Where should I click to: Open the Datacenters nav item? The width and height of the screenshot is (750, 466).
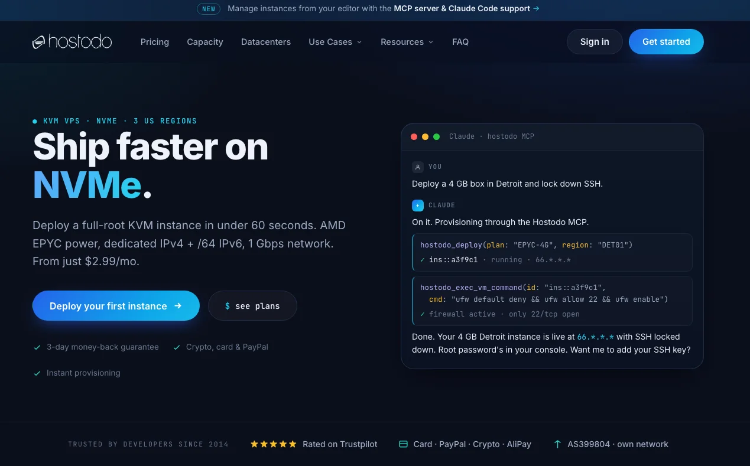(x=266, y=42)
